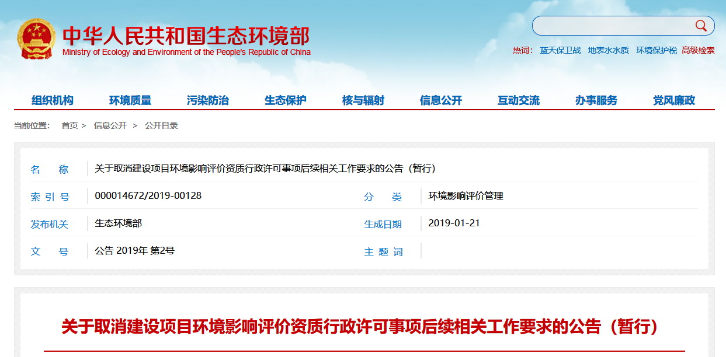Open the 环境保护税 hot keyword link
726x357 pixels.
click(656, 50)
